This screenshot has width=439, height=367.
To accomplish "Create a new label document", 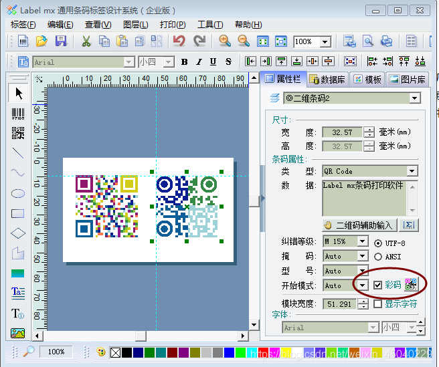I will tap(23, 41).
